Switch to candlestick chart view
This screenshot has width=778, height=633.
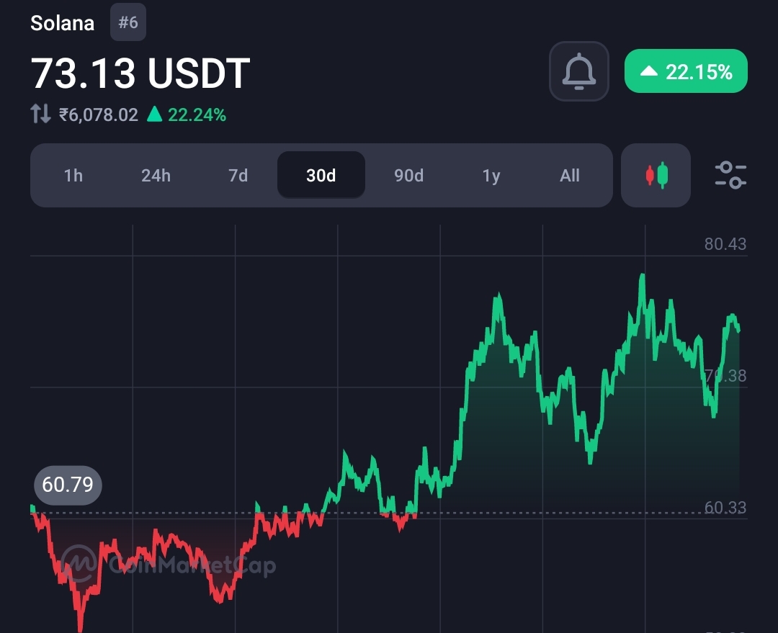[x=656, y=175]
